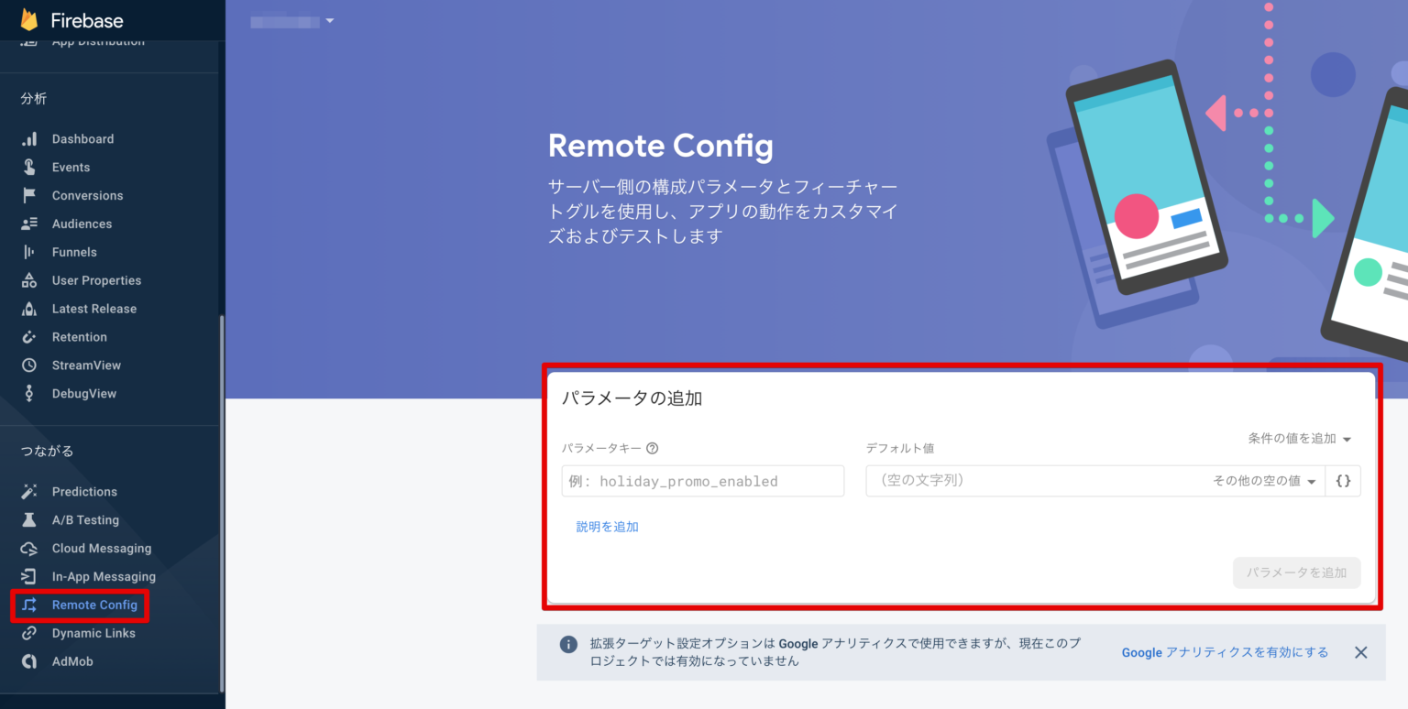
Task: Open the その他の空の値 dropdown
Action: [x=1264, y=480]
